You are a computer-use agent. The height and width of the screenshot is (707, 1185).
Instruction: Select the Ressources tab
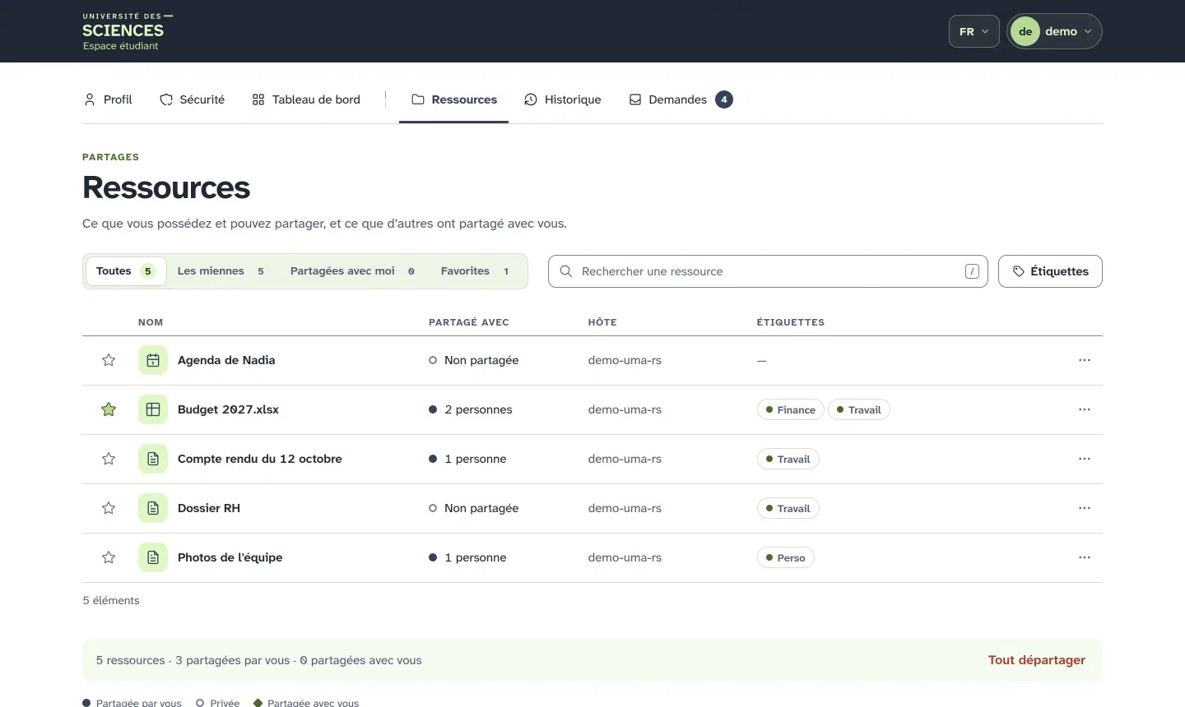[454, 99]
